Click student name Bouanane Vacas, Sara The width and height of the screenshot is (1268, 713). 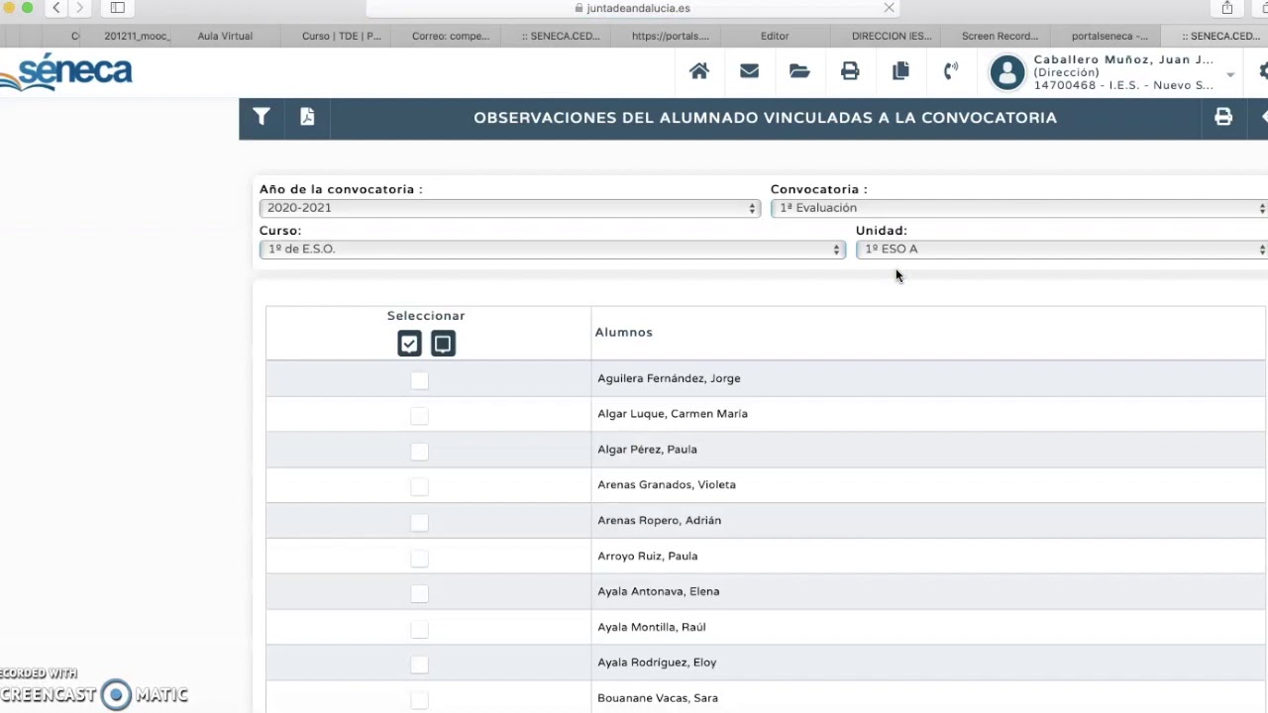point(658,698)
